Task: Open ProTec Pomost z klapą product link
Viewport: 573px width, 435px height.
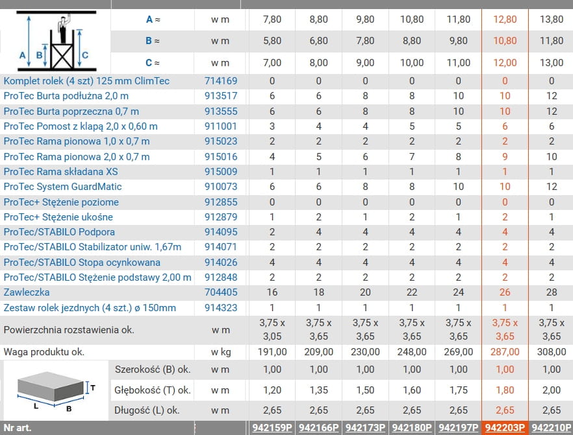Action: click(80, 126)
